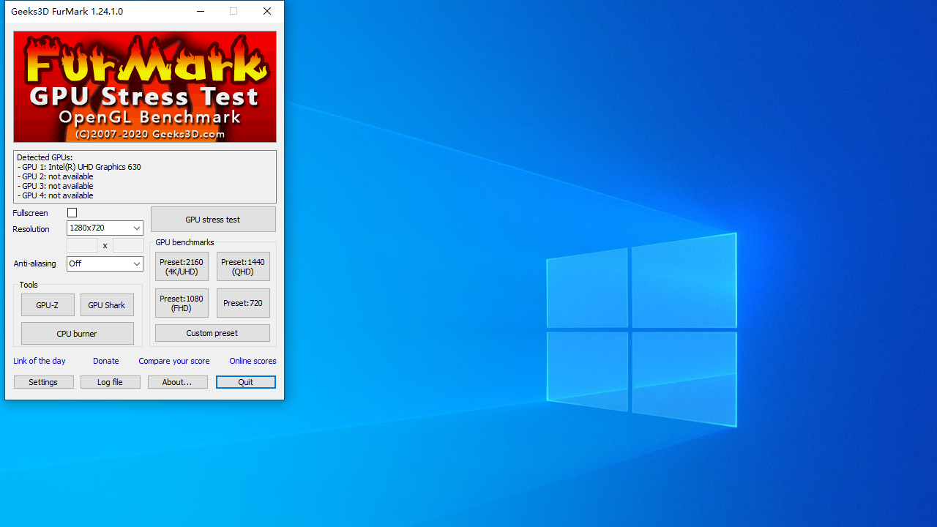The width and height of the screenshot is (937, 527).
Task: Click the custom resolution width field
Action: tap(82, 245)
